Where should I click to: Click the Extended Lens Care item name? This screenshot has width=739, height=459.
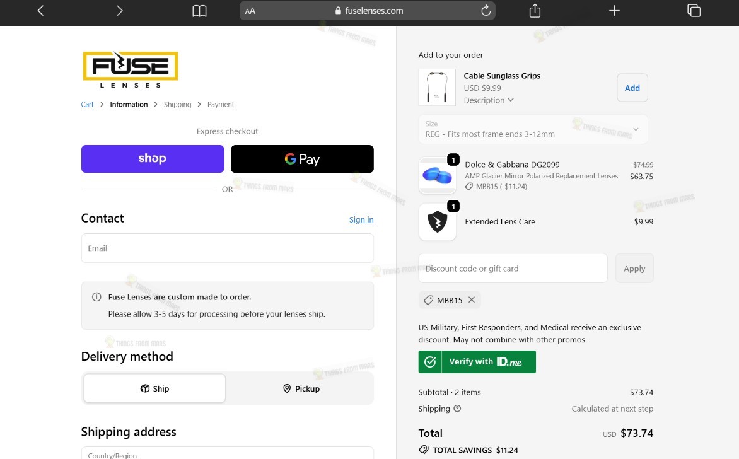(x=500, y=221)
